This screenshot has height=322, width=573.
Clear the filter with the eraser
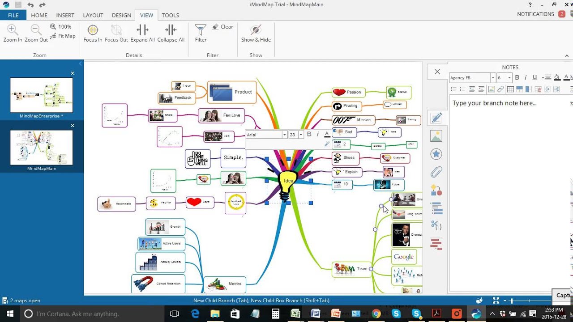click(x=223, y=27)
